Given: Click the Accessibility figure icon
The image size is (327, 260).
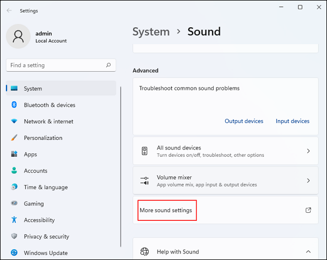Looking at the screenshot, I should (14, 220).
